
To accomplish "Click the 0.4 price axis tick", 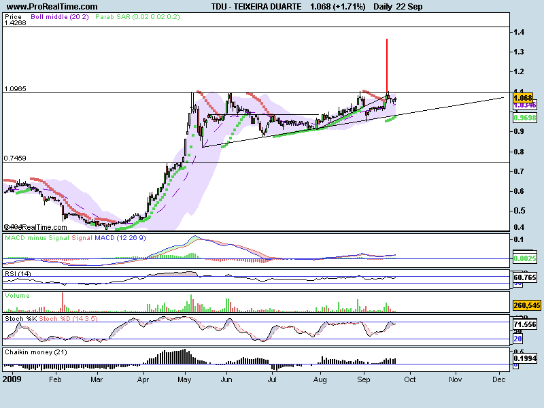I will pos(519,227).
